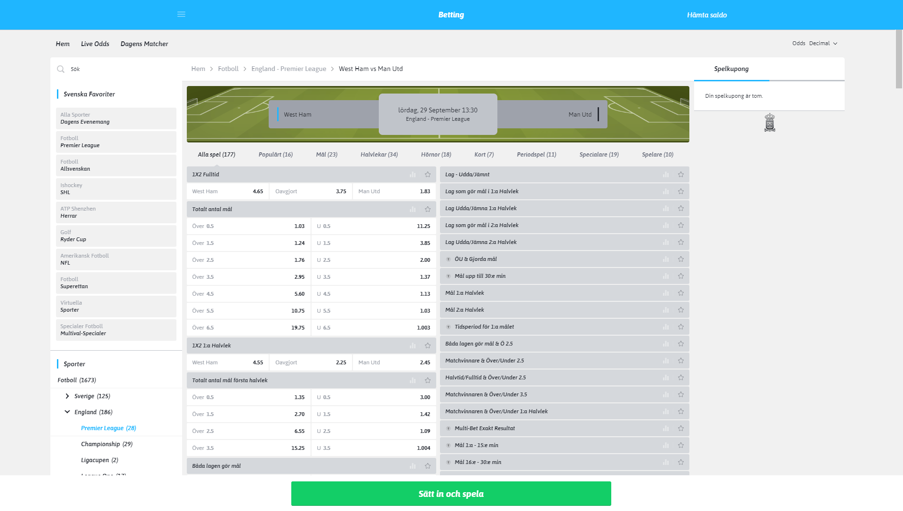Open the Dagens Matcher link

[144, 44]
